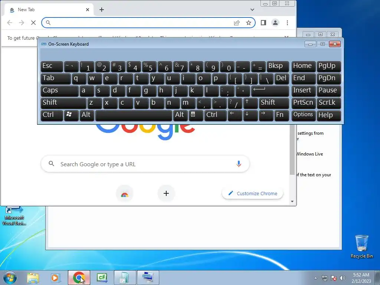
Task: Toggle the ScrLk key
Action: click(x=329, y=103)
